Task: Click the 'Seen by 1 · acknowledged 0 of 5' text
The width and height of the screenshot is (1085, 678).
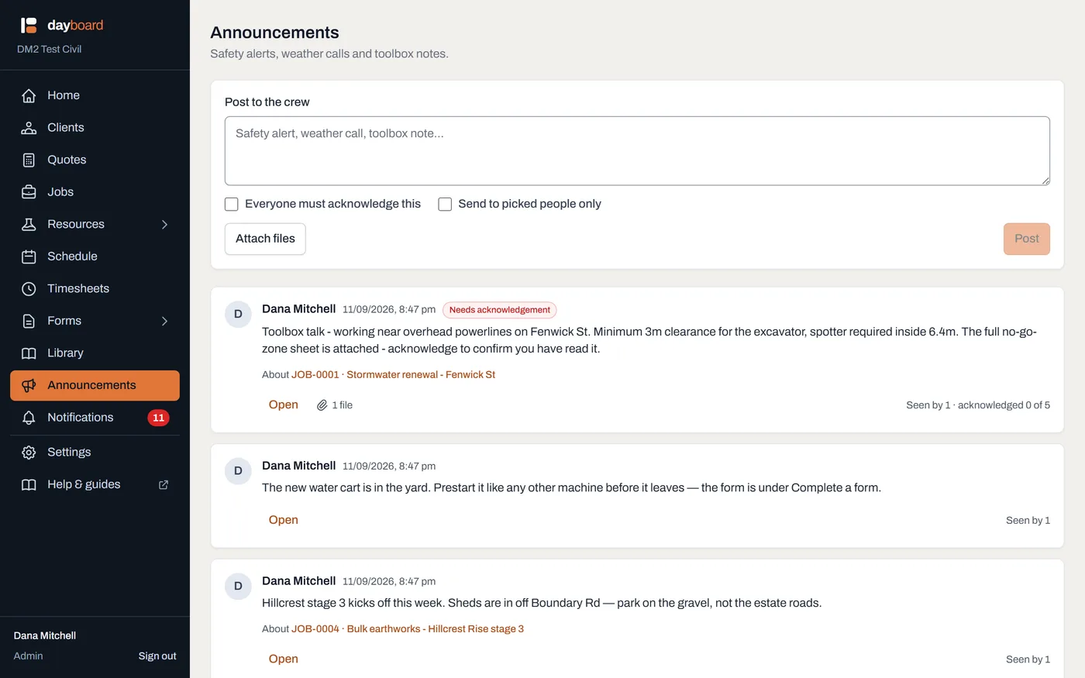Action: 978,405
